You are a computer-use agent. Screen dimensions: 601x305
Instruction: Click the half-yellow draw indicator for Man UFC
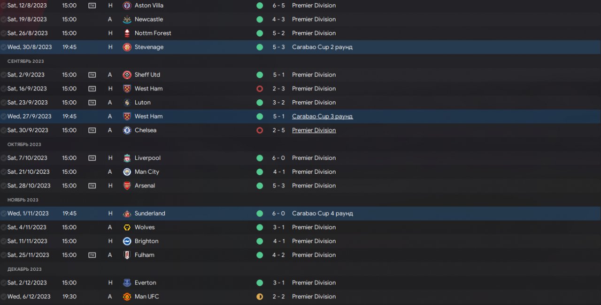pyautogui.click(x=260, y=297)
